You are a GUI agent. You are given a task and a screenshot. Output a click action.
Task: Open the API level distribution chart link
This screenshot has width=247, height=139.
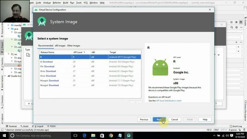(x=169, y=100)
